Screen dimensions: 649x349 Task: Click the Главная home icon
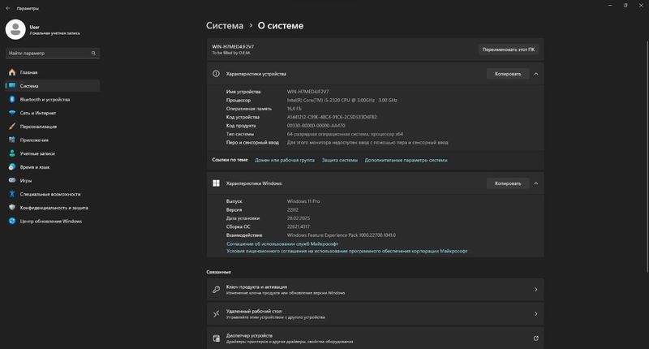[x=12, y=72]
